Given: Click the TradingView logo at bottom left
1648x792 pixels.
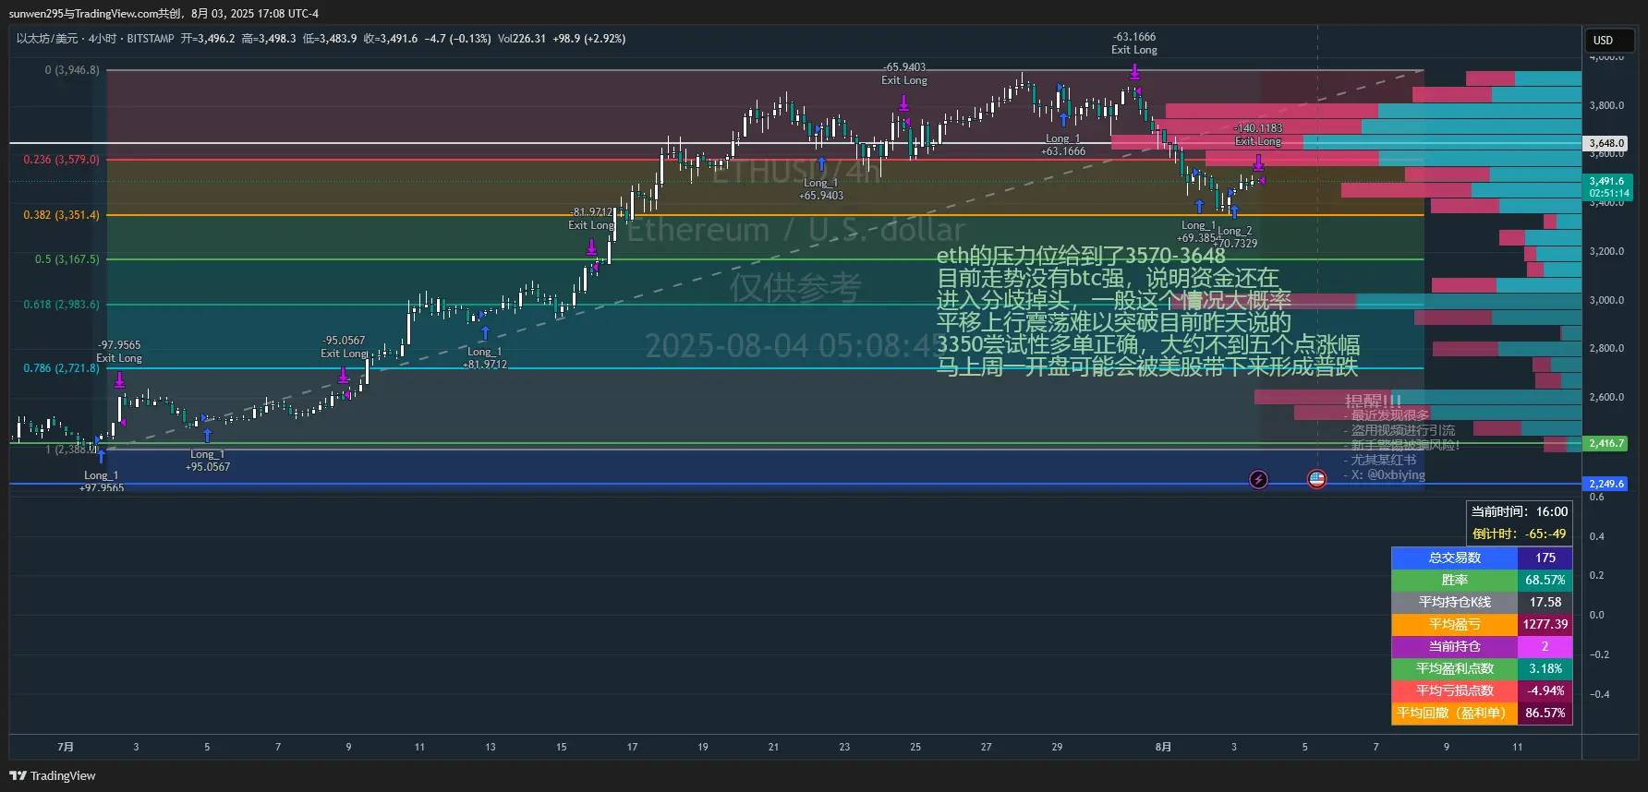Looking at the screenshot, I should (x=53, y=775).
